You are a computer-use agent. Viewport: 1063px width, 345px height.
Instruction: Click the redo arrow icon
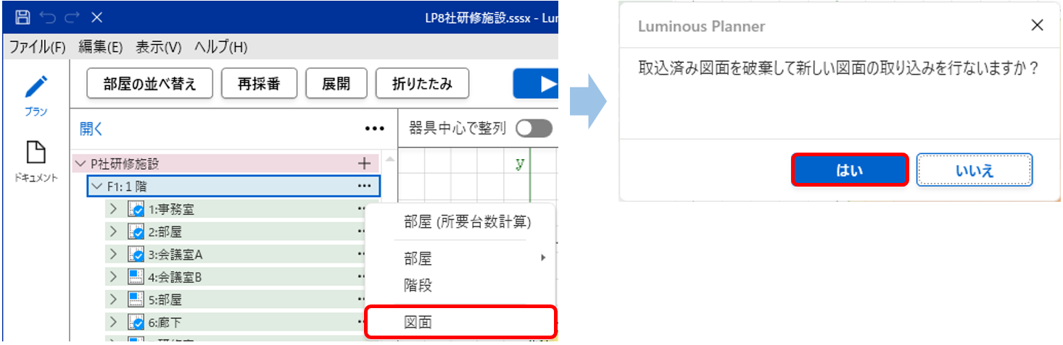(72, 17)
